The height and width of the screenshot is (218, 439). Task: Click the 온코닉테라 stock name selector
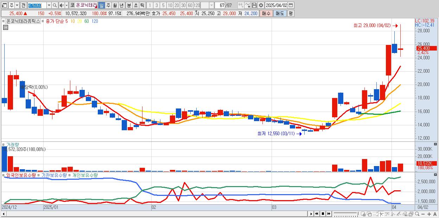click(x=87, y=5)
